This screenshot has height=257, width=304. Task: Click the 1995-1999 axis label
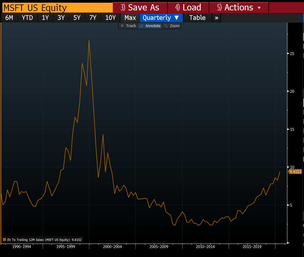pos(66,247)
